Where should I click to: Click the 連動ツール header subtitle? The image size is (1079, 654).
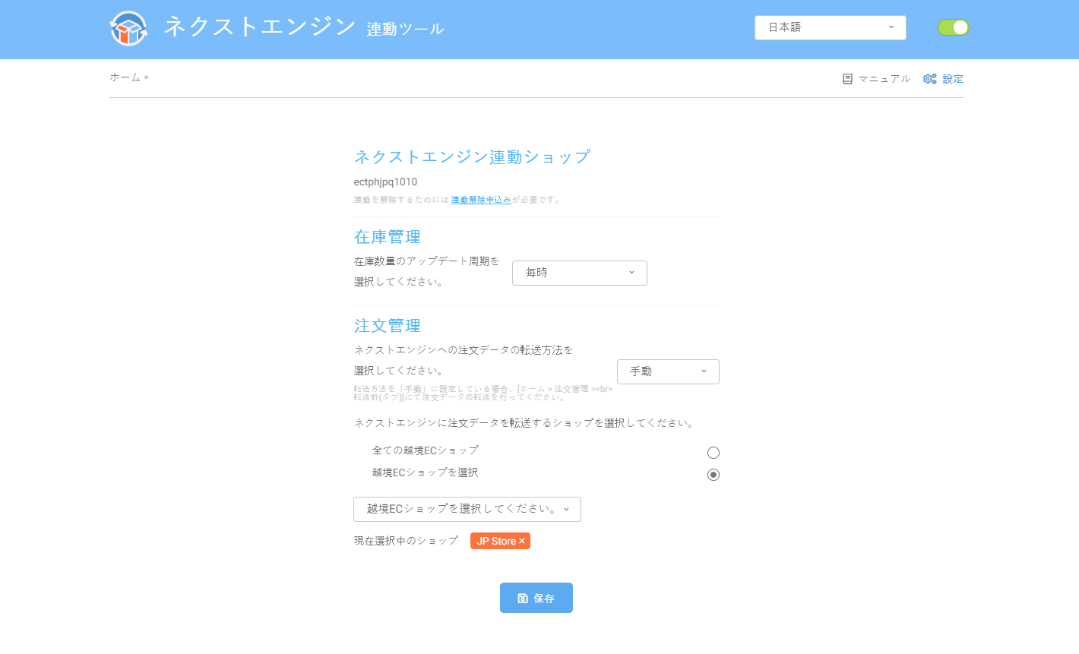[405, 30]
